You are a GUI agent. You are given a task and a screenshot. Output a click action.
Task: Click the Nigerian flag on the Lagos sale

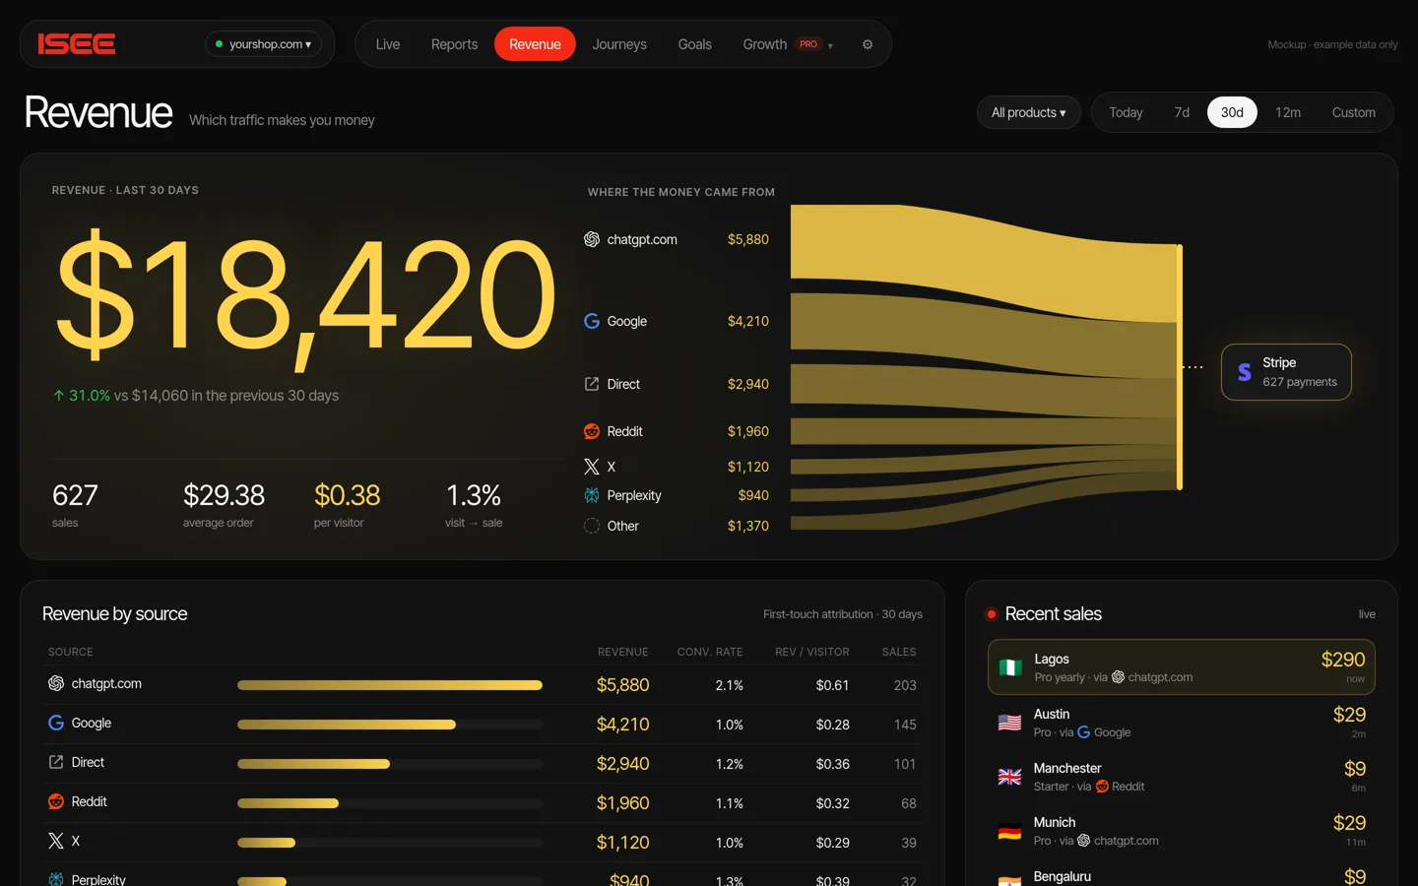1010,667
